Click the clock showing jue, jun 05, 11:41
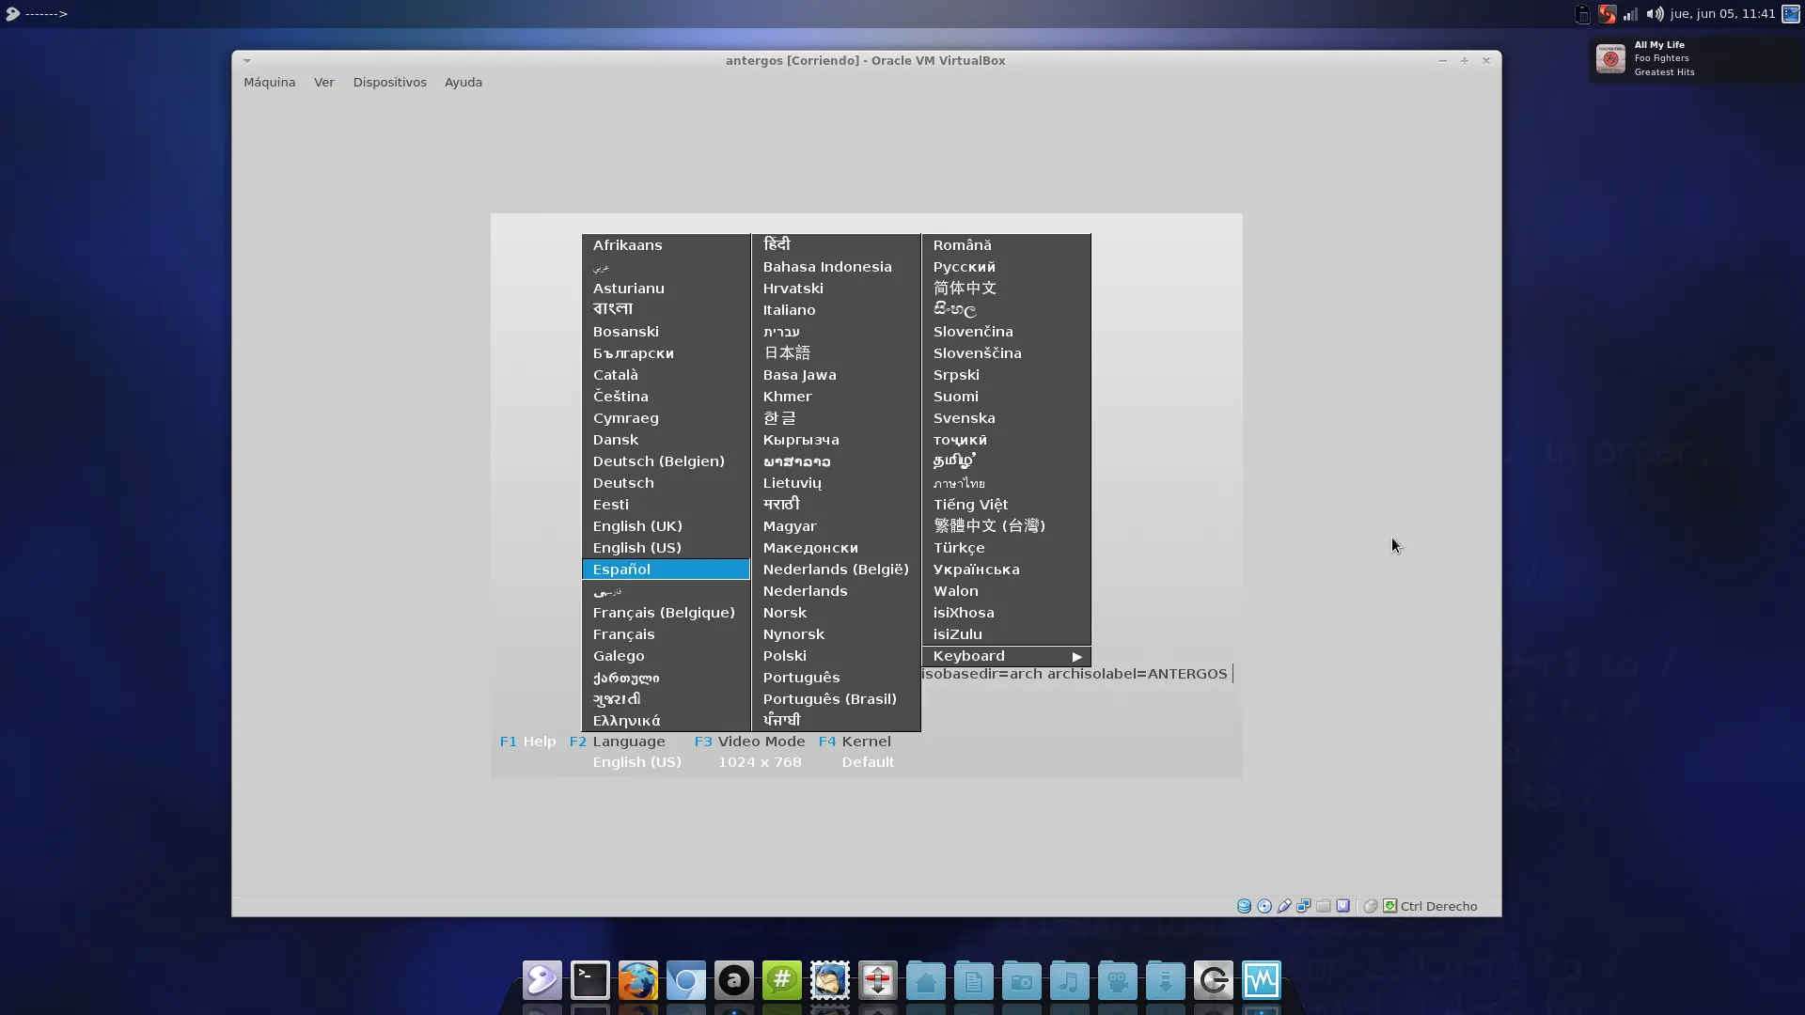 [1722, 13]
